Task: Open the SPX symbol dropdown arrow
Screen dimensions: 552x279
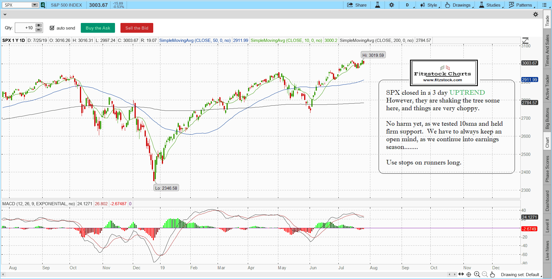Action: 34,5
